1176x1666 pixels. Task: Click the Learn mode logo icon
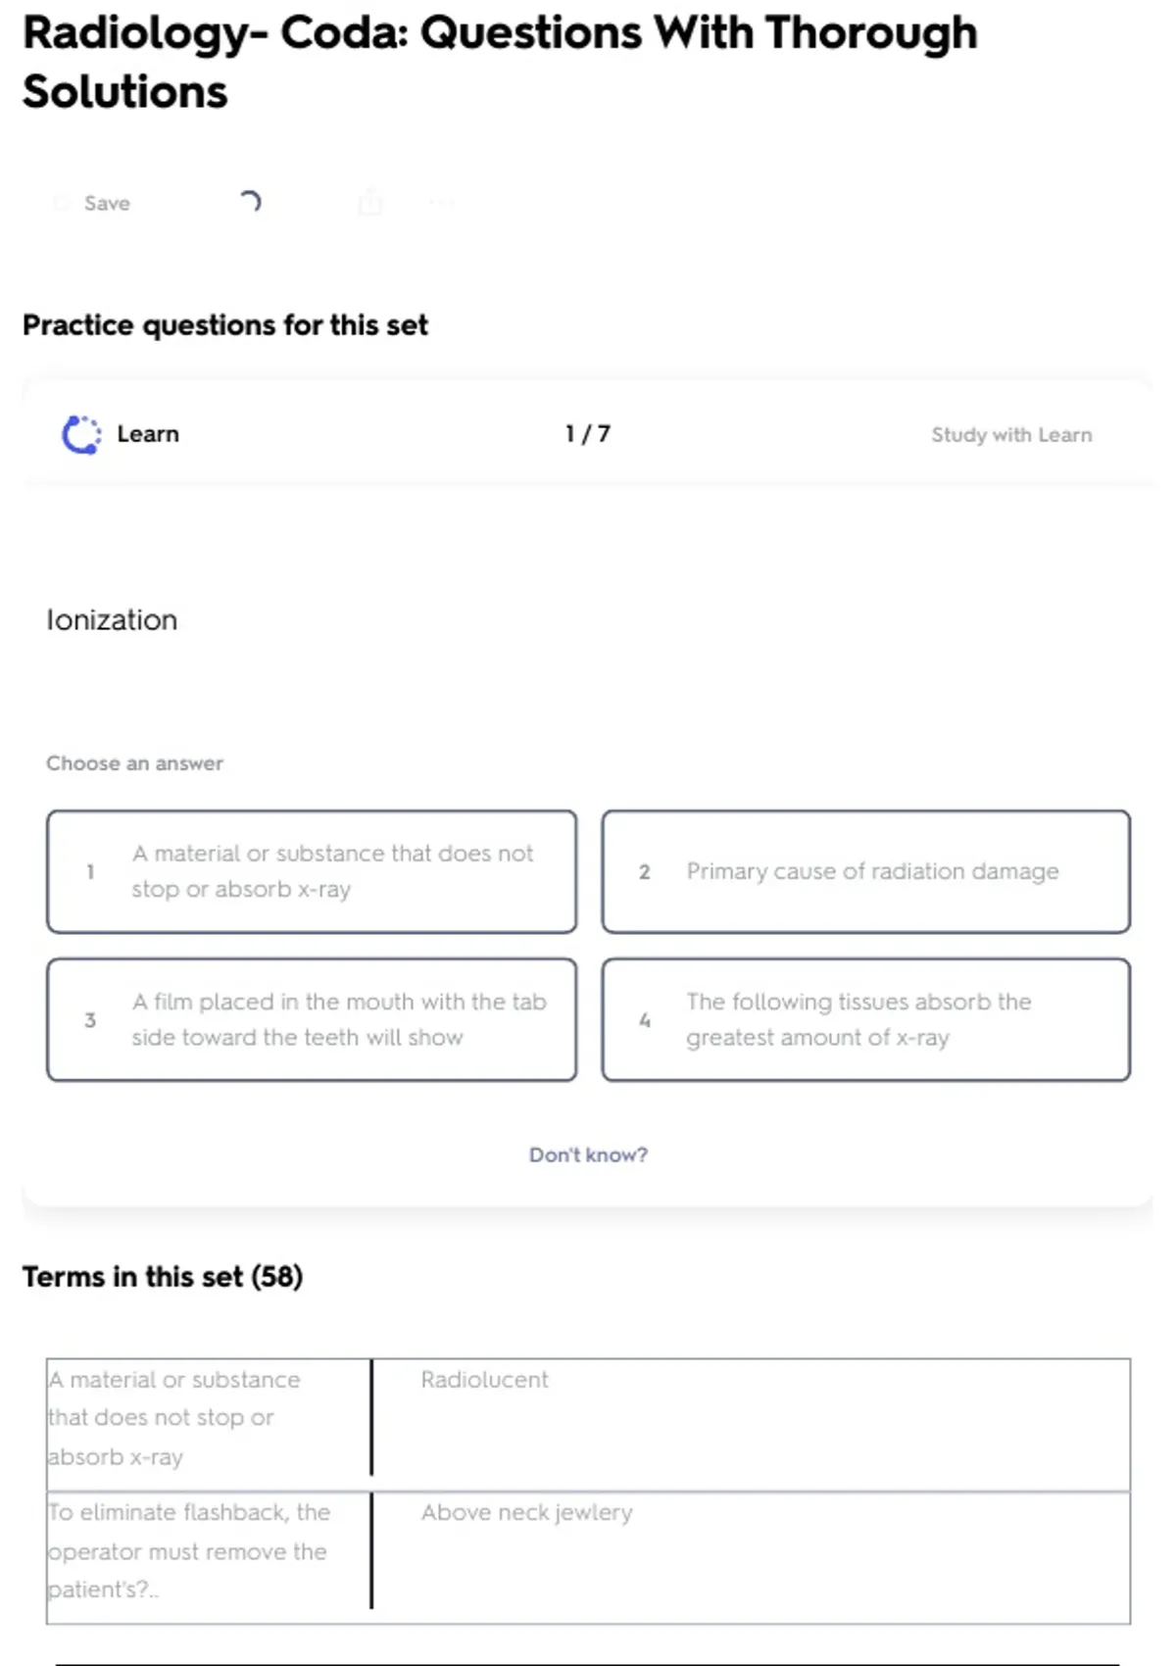(81, 434)
